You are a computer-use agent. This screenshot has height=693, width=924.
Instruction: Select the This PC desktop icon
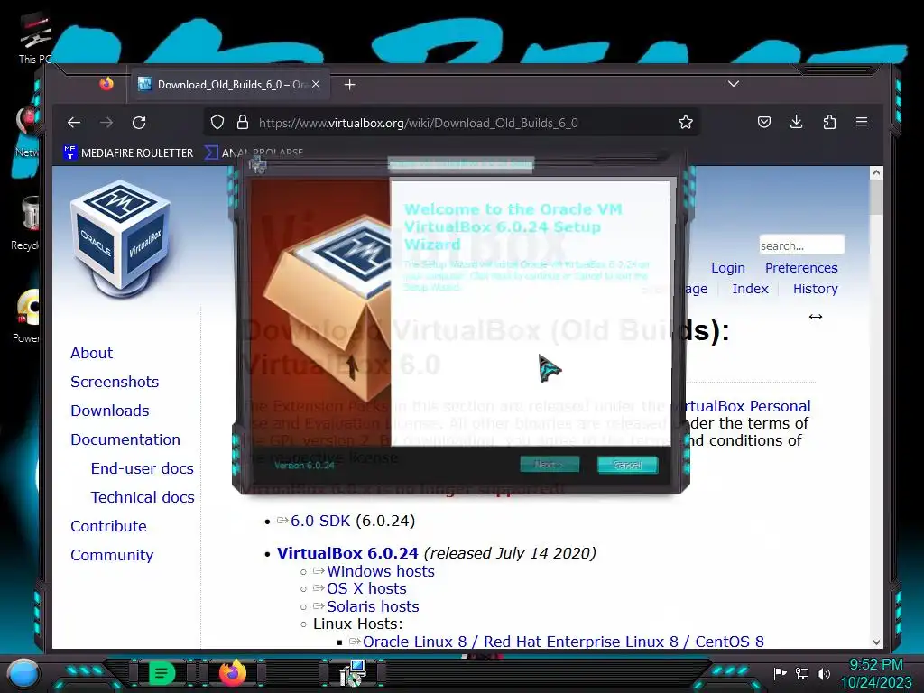click(x=34, y=38)
